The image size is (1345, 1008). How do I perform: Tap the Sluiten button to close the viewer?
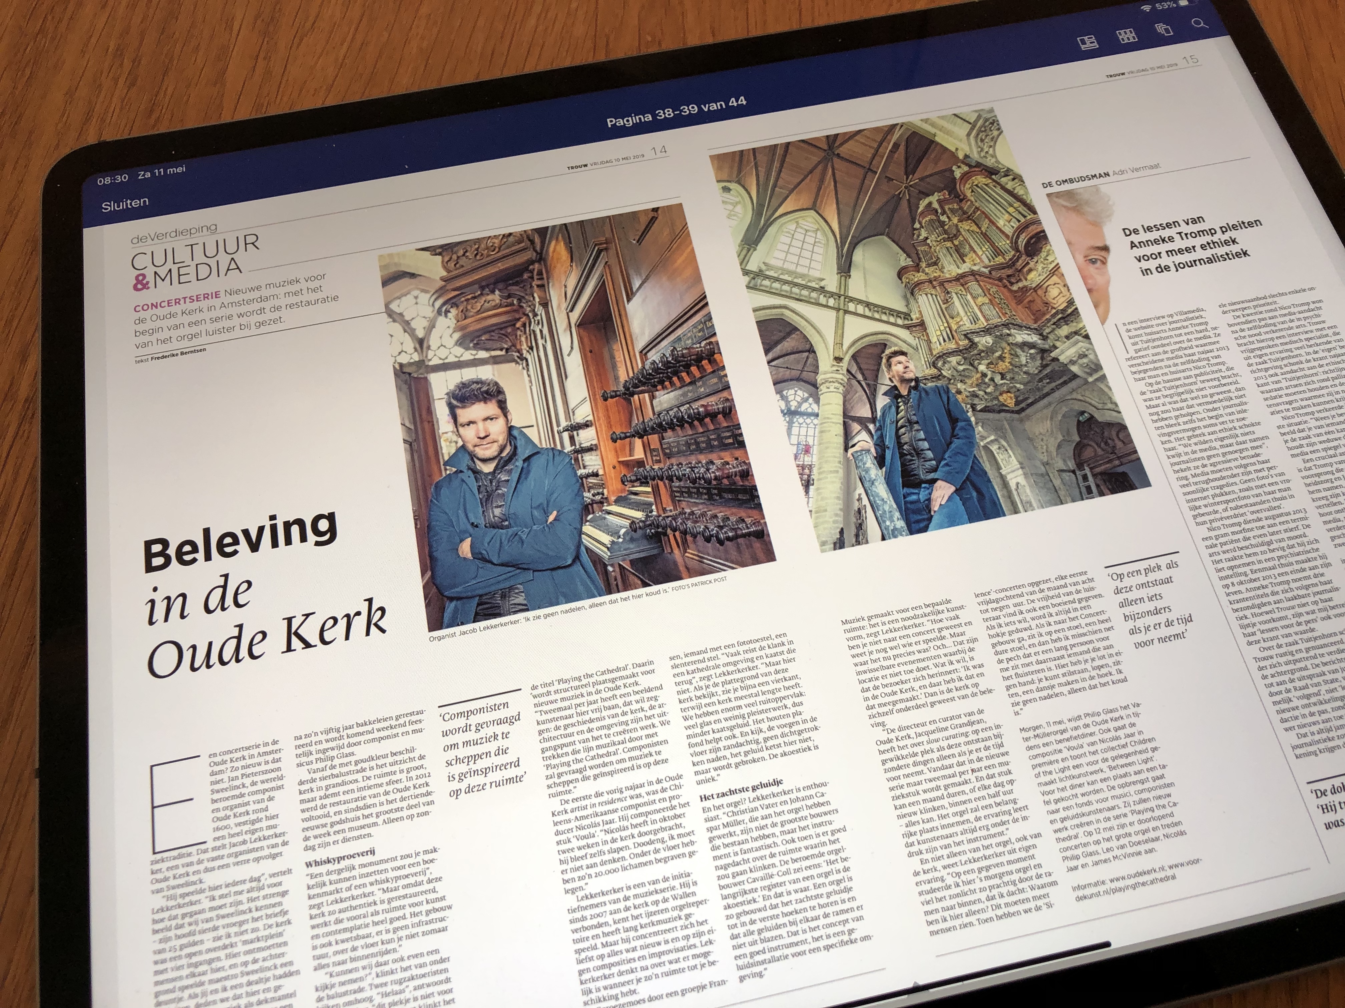click(x=125, y=204)
